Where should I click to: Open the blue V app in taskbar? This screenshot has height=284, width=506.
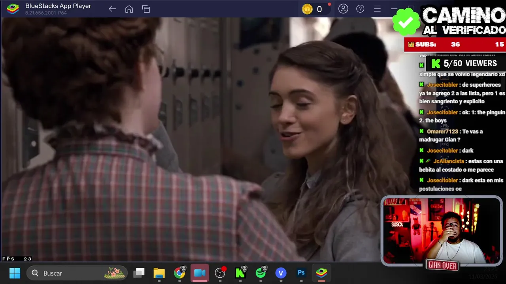(281, 273)
